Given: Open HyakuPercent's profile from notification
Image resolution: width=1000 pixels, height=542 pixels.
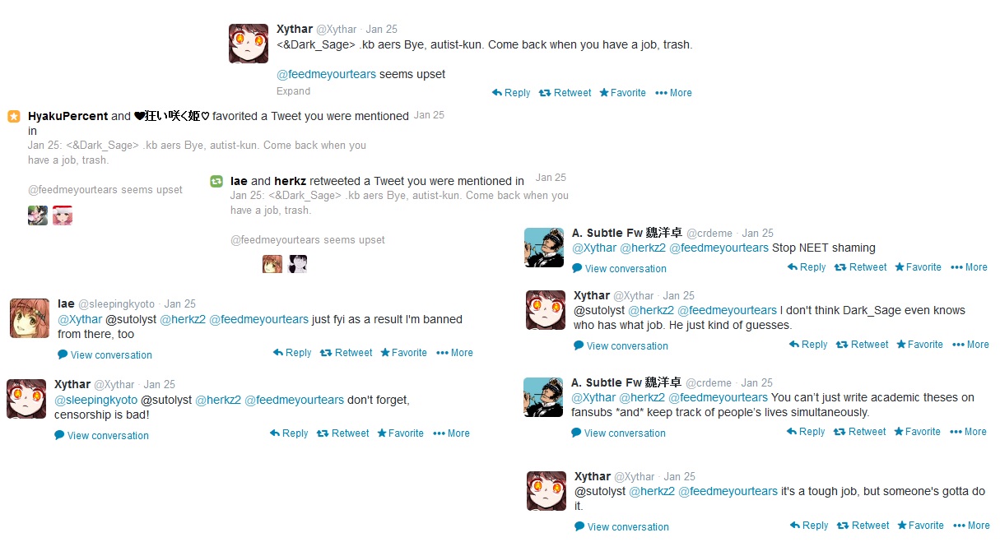Looking at the screenshot, I should [68, 116].
